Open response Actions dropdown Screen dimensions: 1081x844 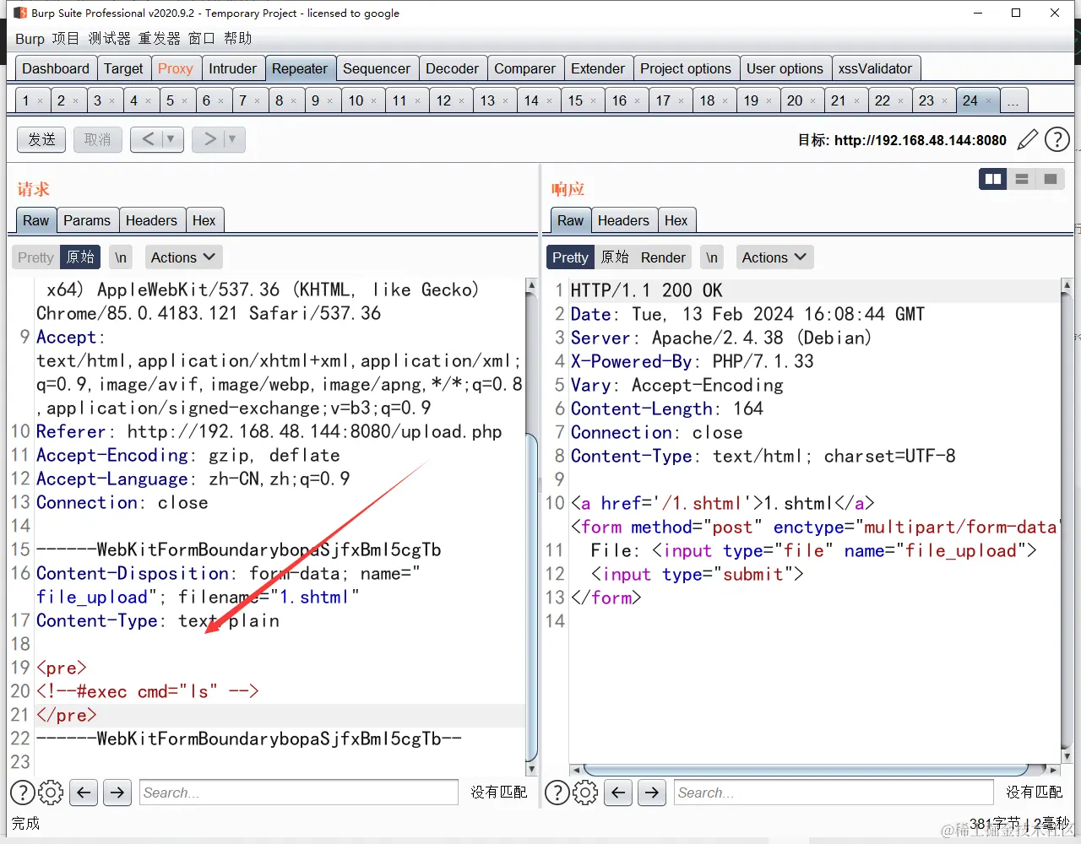tap(774, 257)
